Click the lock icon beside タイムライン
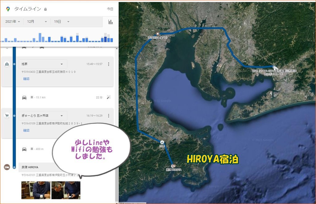 click(45, 9)
